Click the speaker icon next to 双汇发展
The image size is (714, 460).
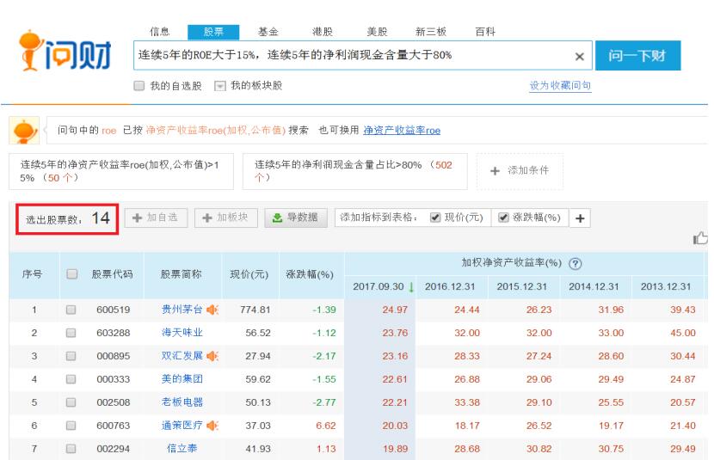pyautogui.click(x=212, y=356)
